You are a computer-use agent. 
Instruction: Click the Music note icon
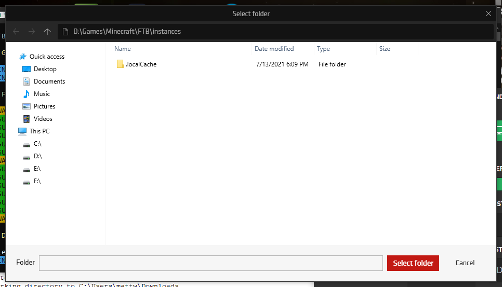(x=27, y=94)
